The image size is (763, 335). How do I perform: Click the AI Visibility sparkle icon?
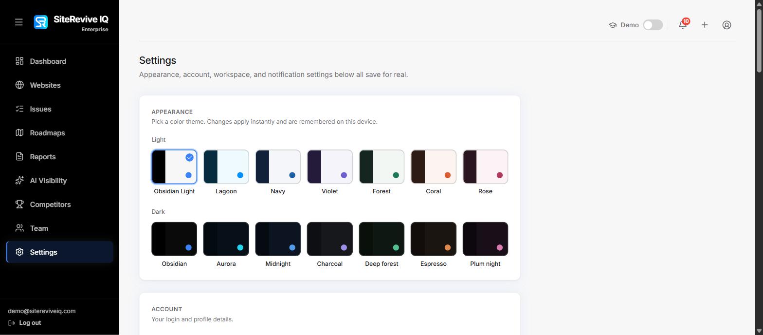(x=19, y=180)
